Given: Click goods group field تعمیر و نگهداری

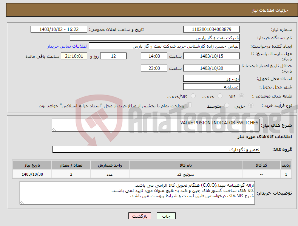Looking at the screenshot, I should [x=156, y=150].
